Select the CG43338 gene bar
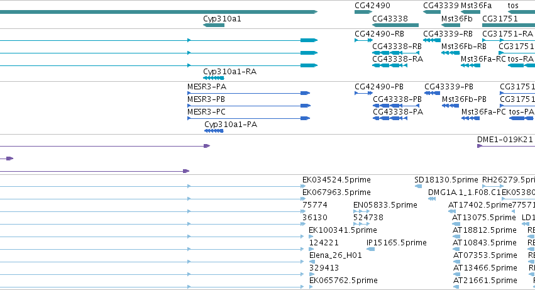The width and height of the screenshot is (535, 290). pos(395,25)
